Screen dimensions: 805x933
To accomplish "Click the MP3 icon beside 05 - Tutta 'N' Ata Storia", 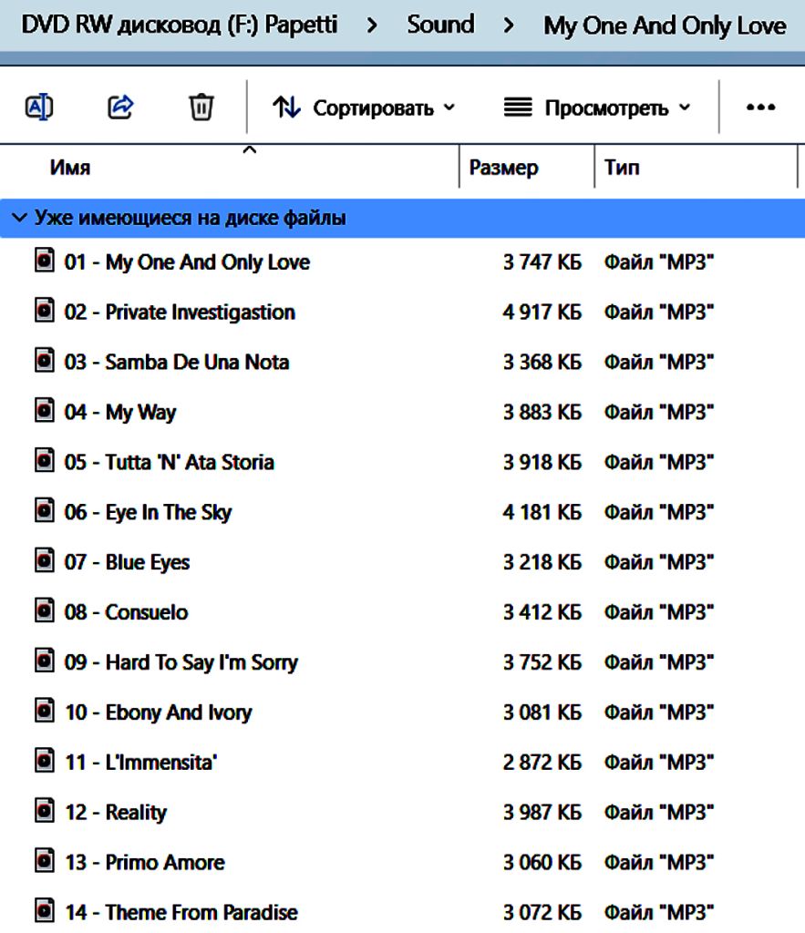I will pos(45,460).
